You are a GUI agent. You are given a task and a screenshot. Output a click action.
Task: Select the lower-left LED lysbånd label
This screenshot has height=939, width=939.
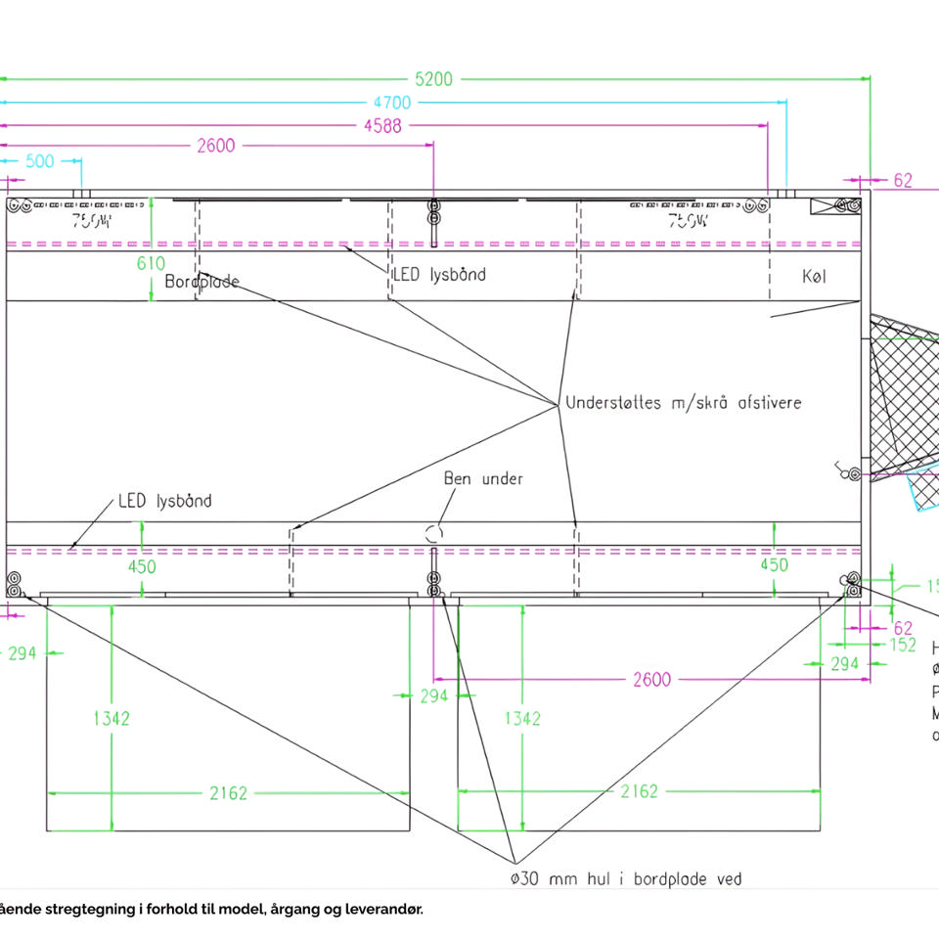point(164,501)
